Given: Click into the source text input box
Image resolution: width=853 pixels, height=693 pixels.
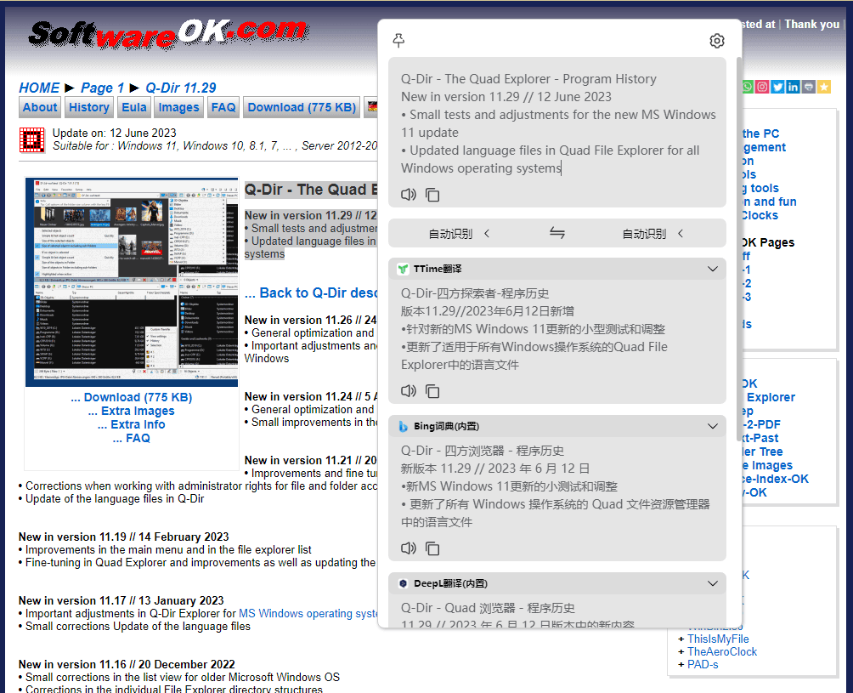Looking at the screenshot, I should tap(557, 123).
